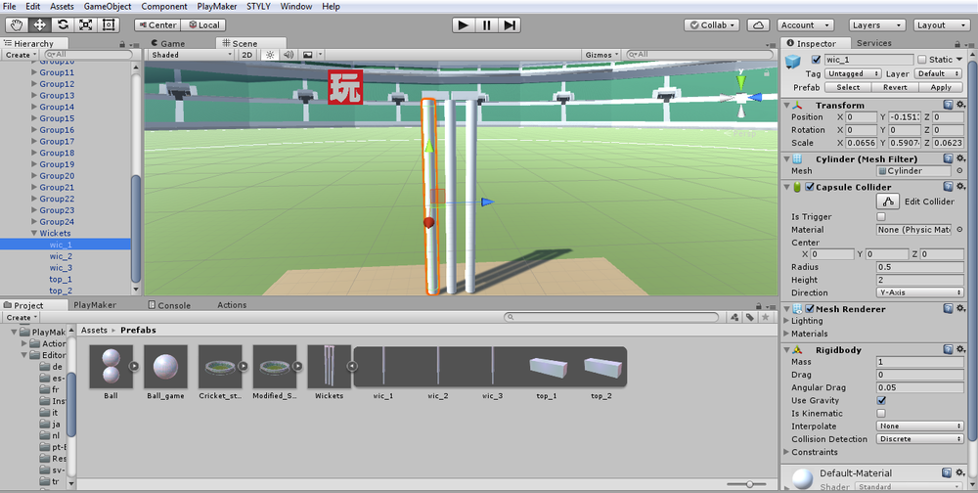Switch to the Game tab
The image size is (978, 493).
click(167, 43)
